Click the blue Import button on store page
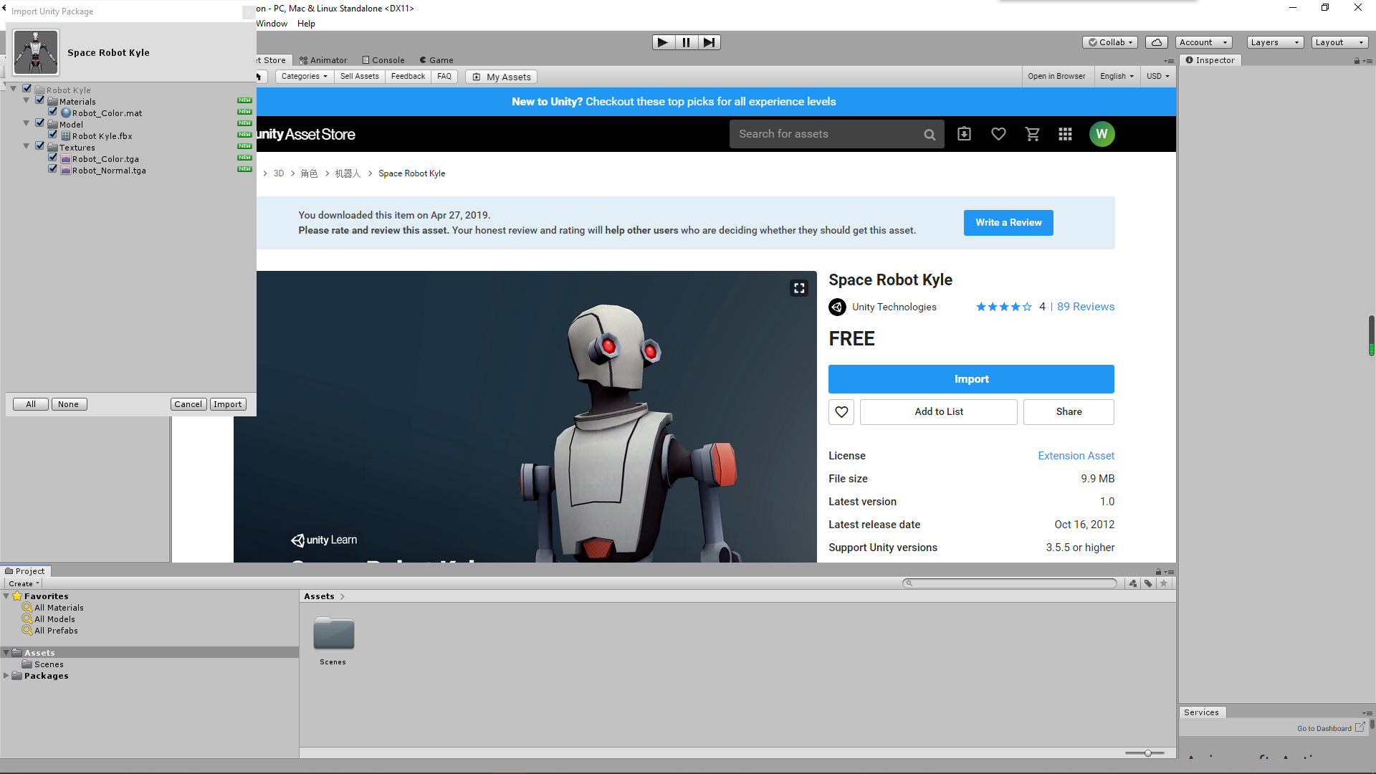1376x774 pixels. [x=971, y=379]
